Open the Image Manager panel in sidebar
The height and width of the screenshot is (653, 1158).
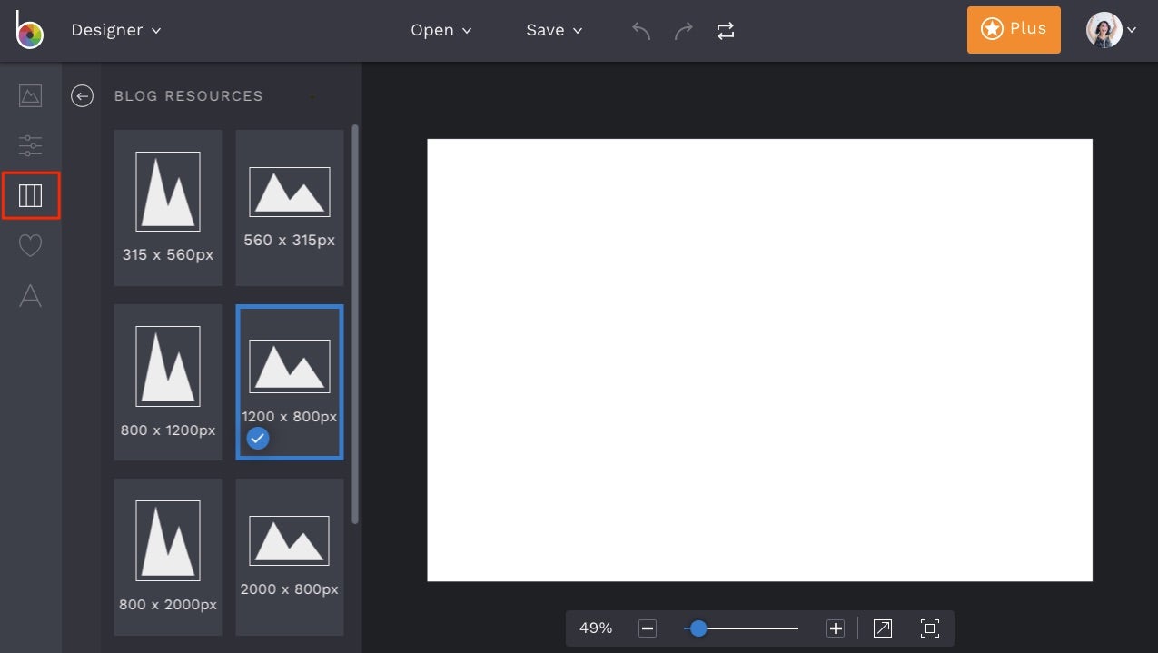coord(30,95)
